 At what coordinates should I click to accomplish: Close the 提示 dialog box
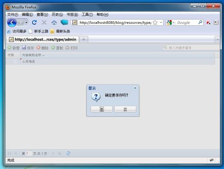tap(135, 88)
